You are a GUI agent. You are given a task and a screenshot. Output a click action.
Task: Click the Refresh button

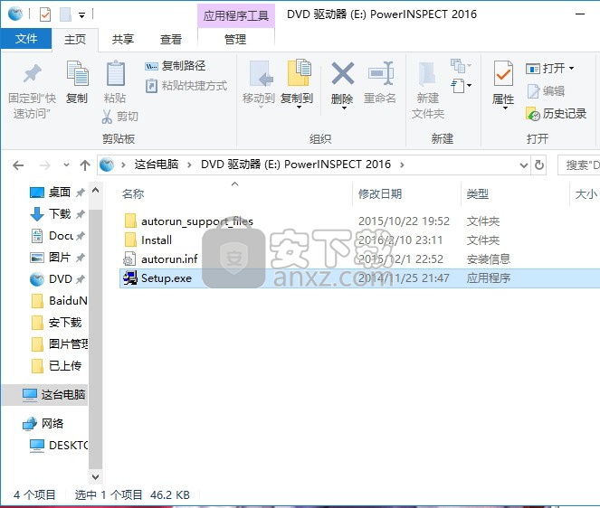coord(539,165)
